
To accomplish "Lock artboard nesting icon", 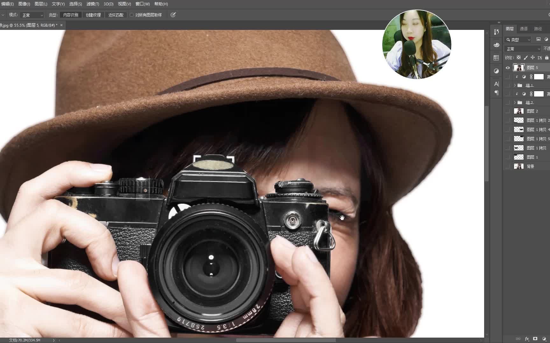I will (x=539, y=57).
